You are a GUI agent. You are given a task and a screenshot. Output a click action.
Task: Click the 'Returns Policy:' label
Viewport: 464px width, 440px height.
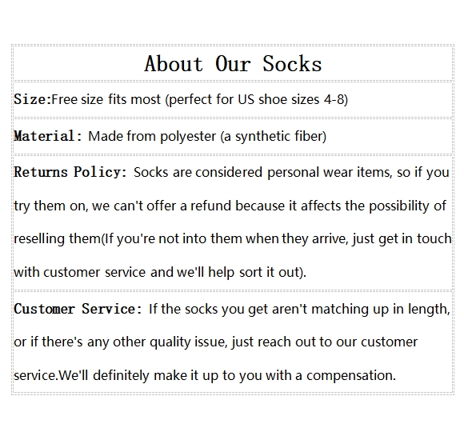(x=70, y=172)
